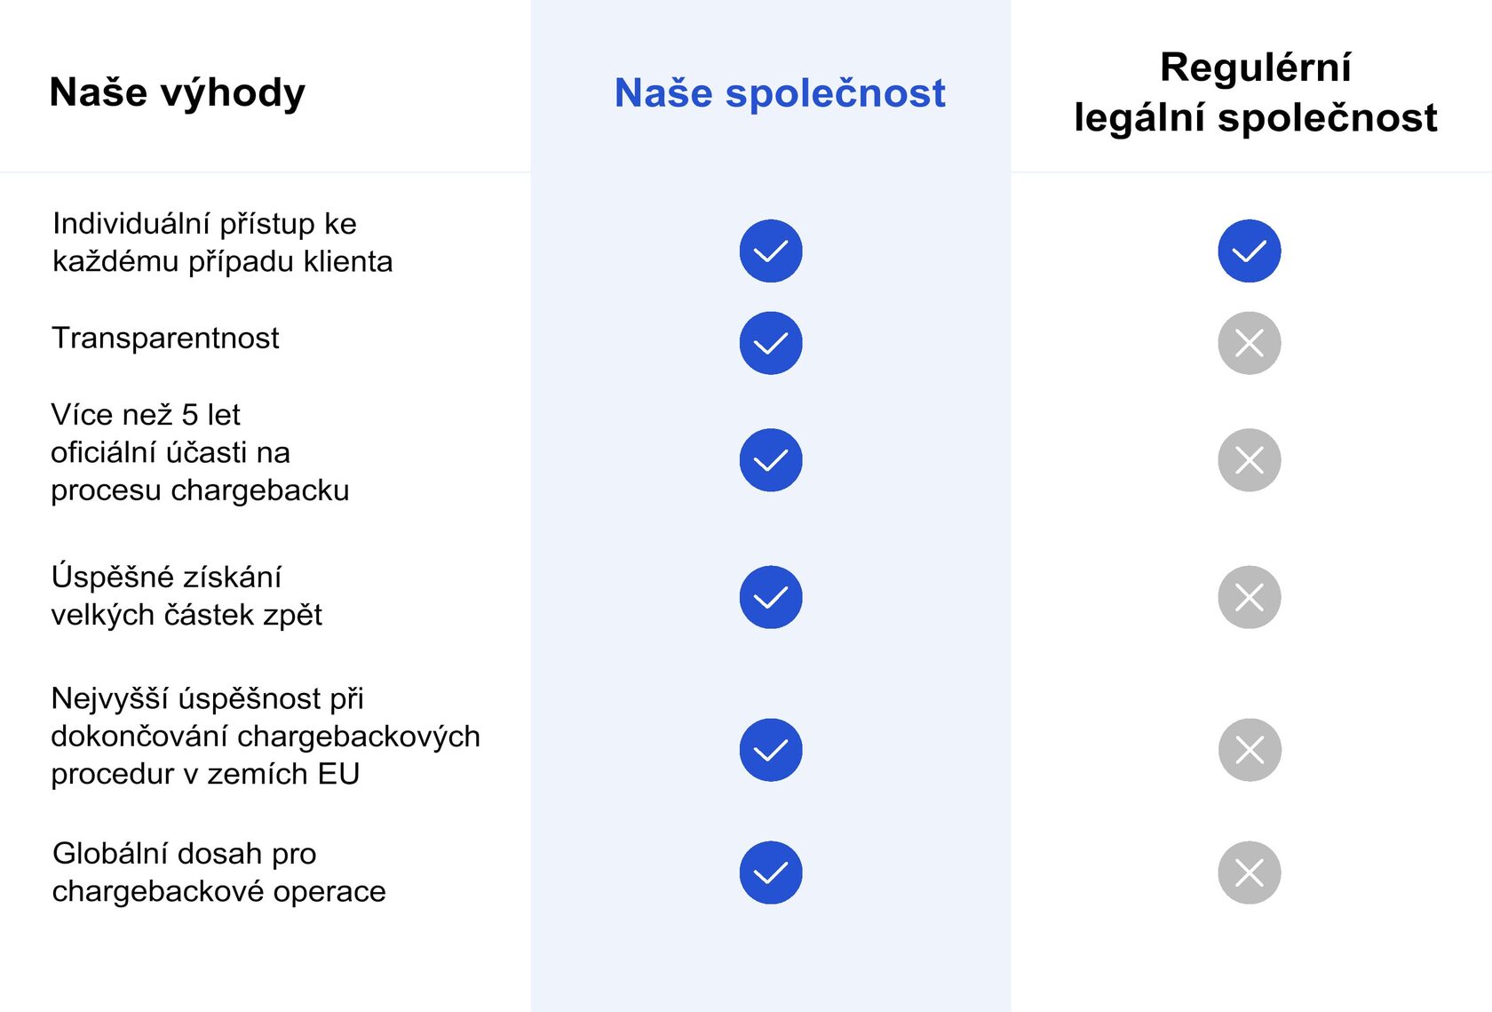Click blue checkmark under Regulérní legální společnost
Image resolution: width=1492 pixels, height=1012 pixels.
[1249, 251]
